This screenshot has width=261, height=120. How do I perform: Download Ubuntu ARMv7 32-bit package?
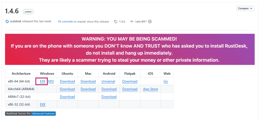point(67,97)
